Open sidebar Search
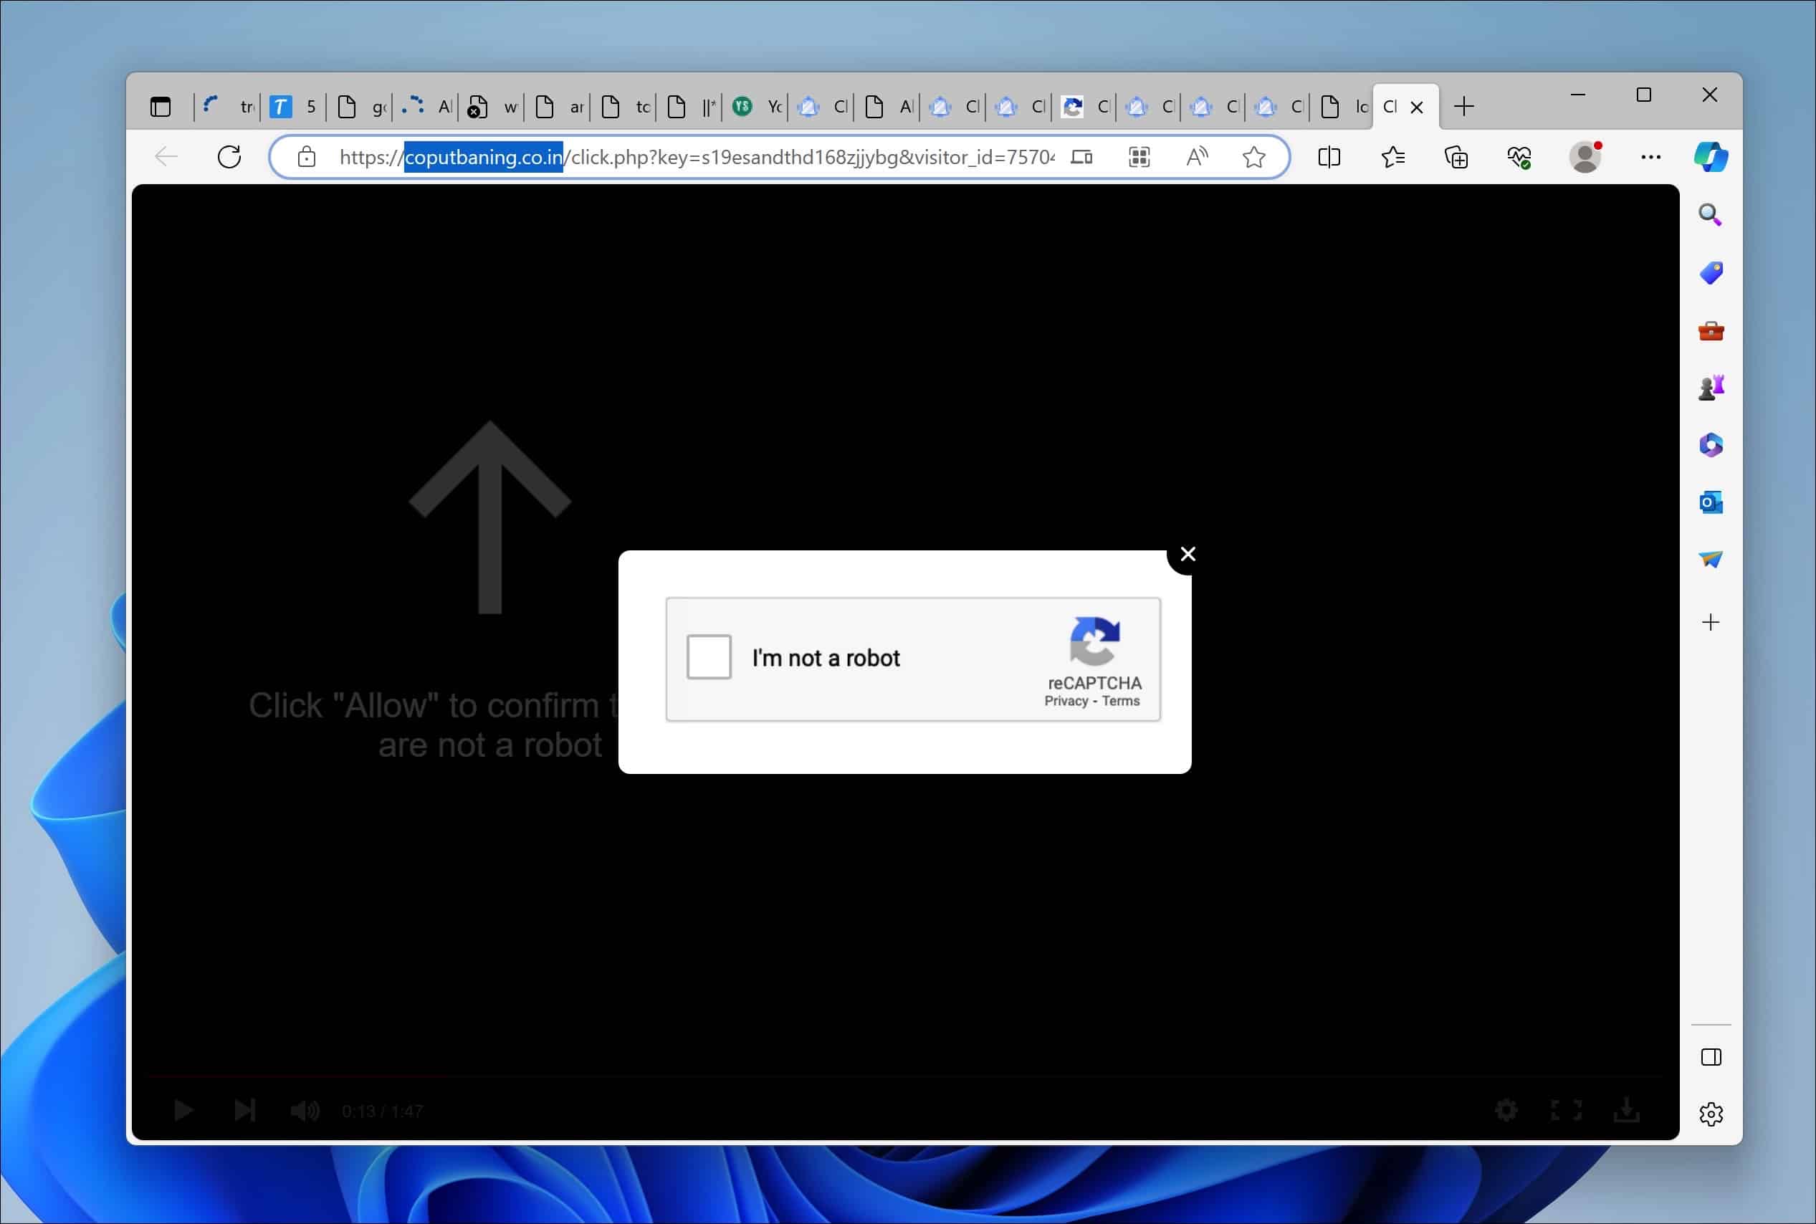Image resolution: width=1816 pixels, height=1224 pixels. (1711, 215)
